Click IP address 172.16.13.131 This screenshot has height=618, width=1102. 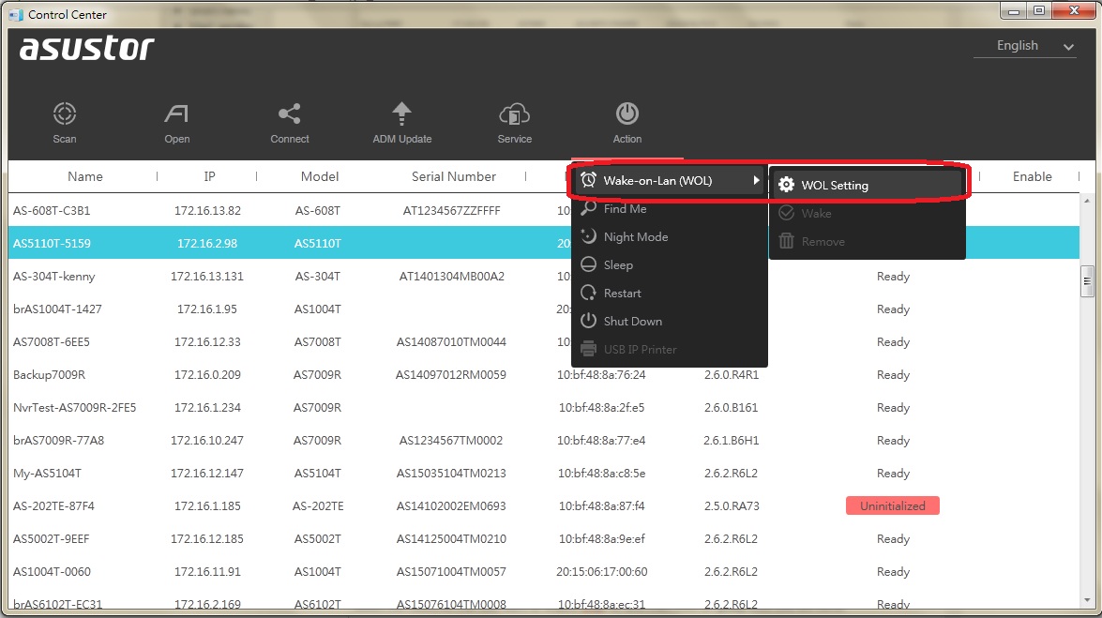click(207, 277)
